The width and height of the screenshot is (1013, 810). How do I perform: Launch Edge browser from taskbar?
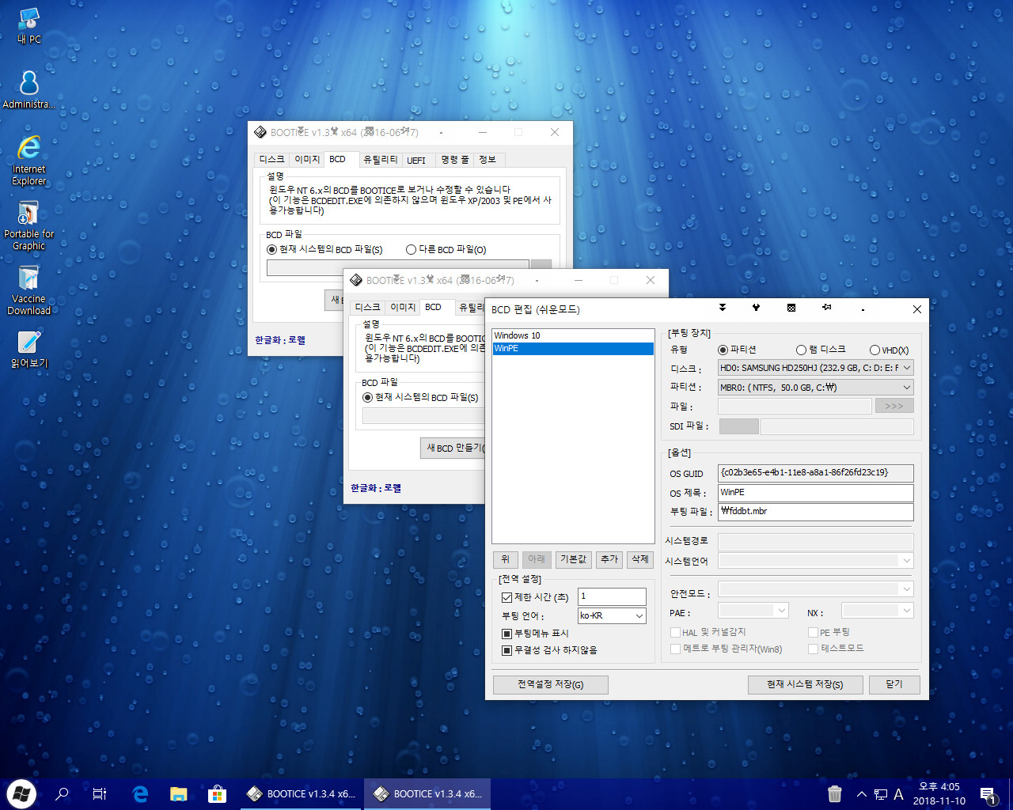click(x=140, y=793)
